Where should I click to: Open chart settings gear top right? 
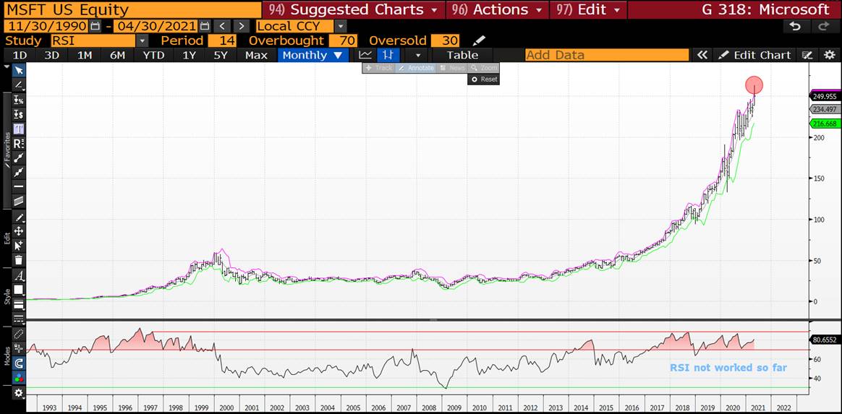pyautogui.click(x=829, y=55)
